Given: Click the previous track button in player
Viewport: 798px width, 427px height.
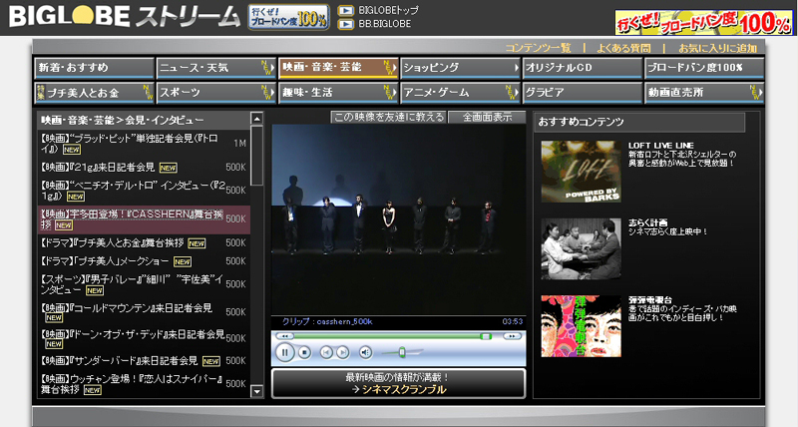Looking at the screenshot, I should tap(326, 352).
